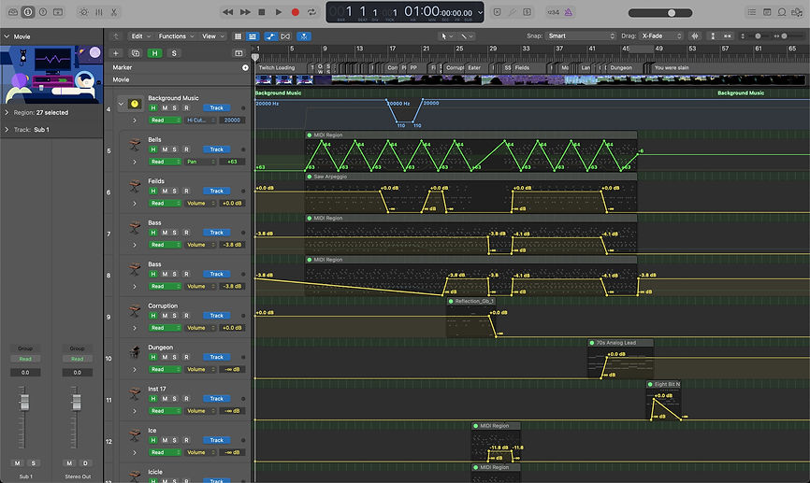
Task: Open the Functions menu
Action: tap(176, 36)
